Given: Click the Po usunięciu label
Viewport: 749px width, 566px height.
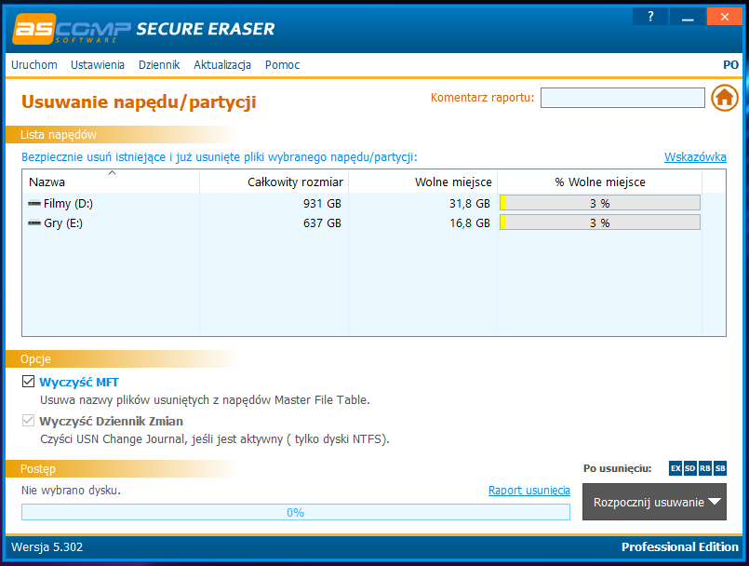Looking at the screenshot, I should pos(617,468).
